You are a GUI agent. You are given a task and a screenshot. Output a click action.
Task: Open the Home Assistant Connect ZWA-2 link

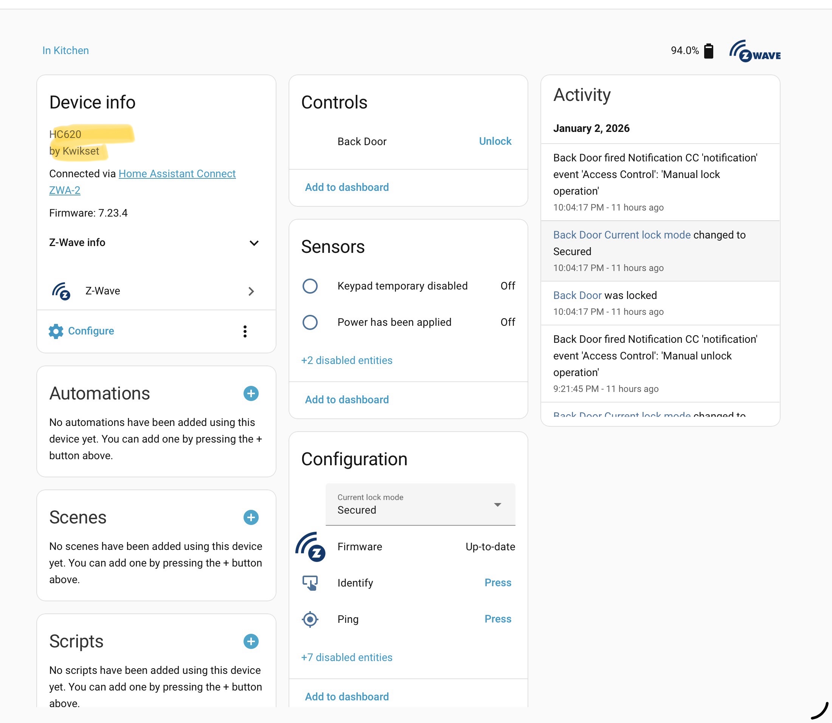pos(177,174)
